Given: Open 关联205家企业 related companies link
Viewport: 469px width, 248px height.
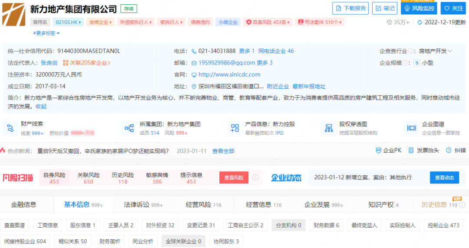Looking at the screenshot, I should pos(87,63).
